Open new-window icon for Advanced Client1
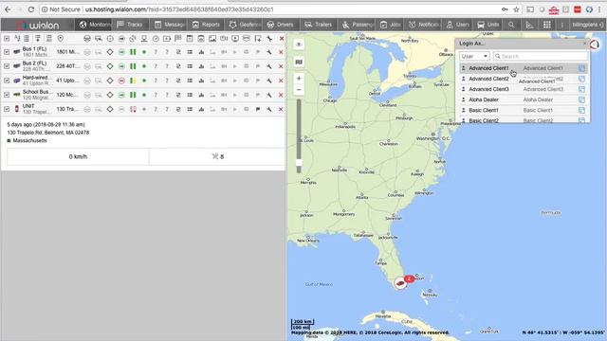The image size is (607, 341). click(x=581, y=68)
